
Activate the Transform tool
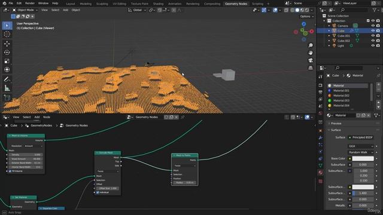point(7,69)
